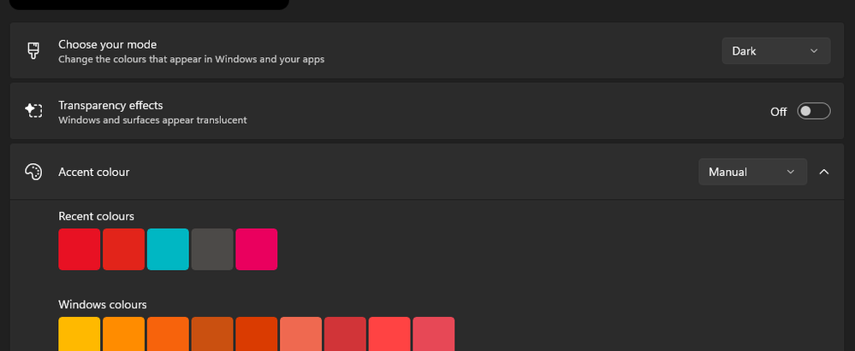Select the pink recent colour swatch
This screenshot has height=351, width=855.
click(256, 249)
